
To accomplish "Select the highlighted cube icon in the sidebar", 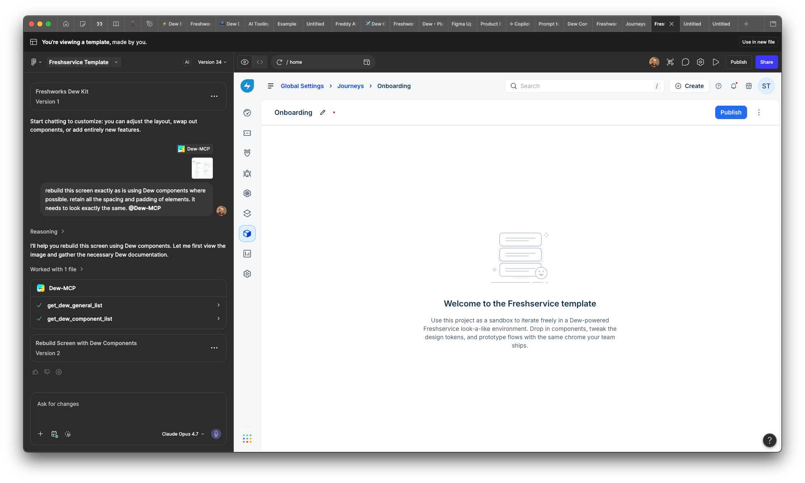I will coord(247,234).
